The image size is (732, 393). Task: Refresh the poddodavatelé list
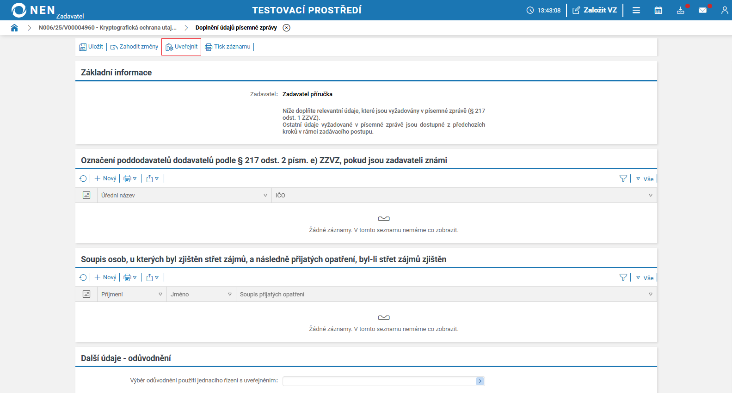(83, 178)
